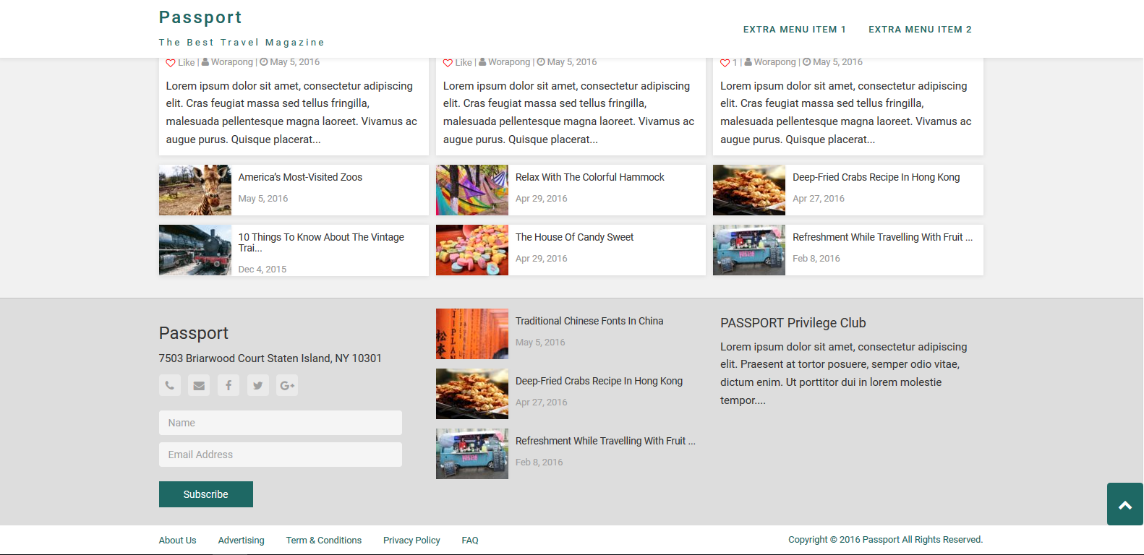Focus the Name input field
The image size is (1144, 555).
coord(280,423)
